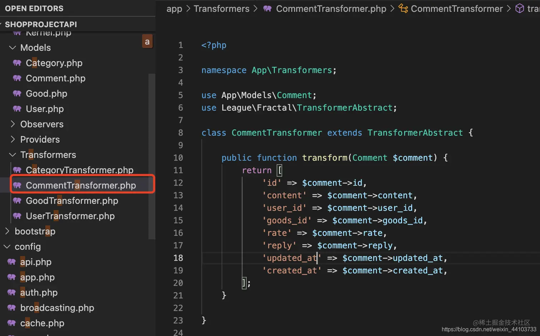Expand the Providers folder chevron
The width and height of the screenshot is (540, 336).
tap(12, 139)
